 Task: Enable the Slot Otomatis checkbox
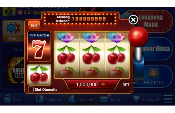[x=31, y=90]
